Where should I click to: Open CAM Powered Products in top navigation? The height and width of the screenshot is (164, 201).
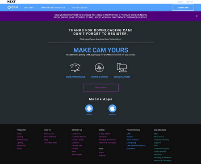pos(53,8)
